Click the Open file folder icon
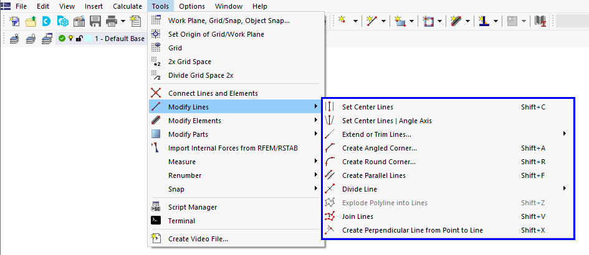This screenshot has height=255, width=589. (x=31, y=21)
